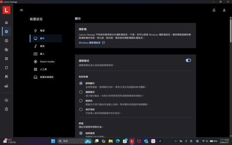Open the hammer and wrench tools icon

click(6, 77)
